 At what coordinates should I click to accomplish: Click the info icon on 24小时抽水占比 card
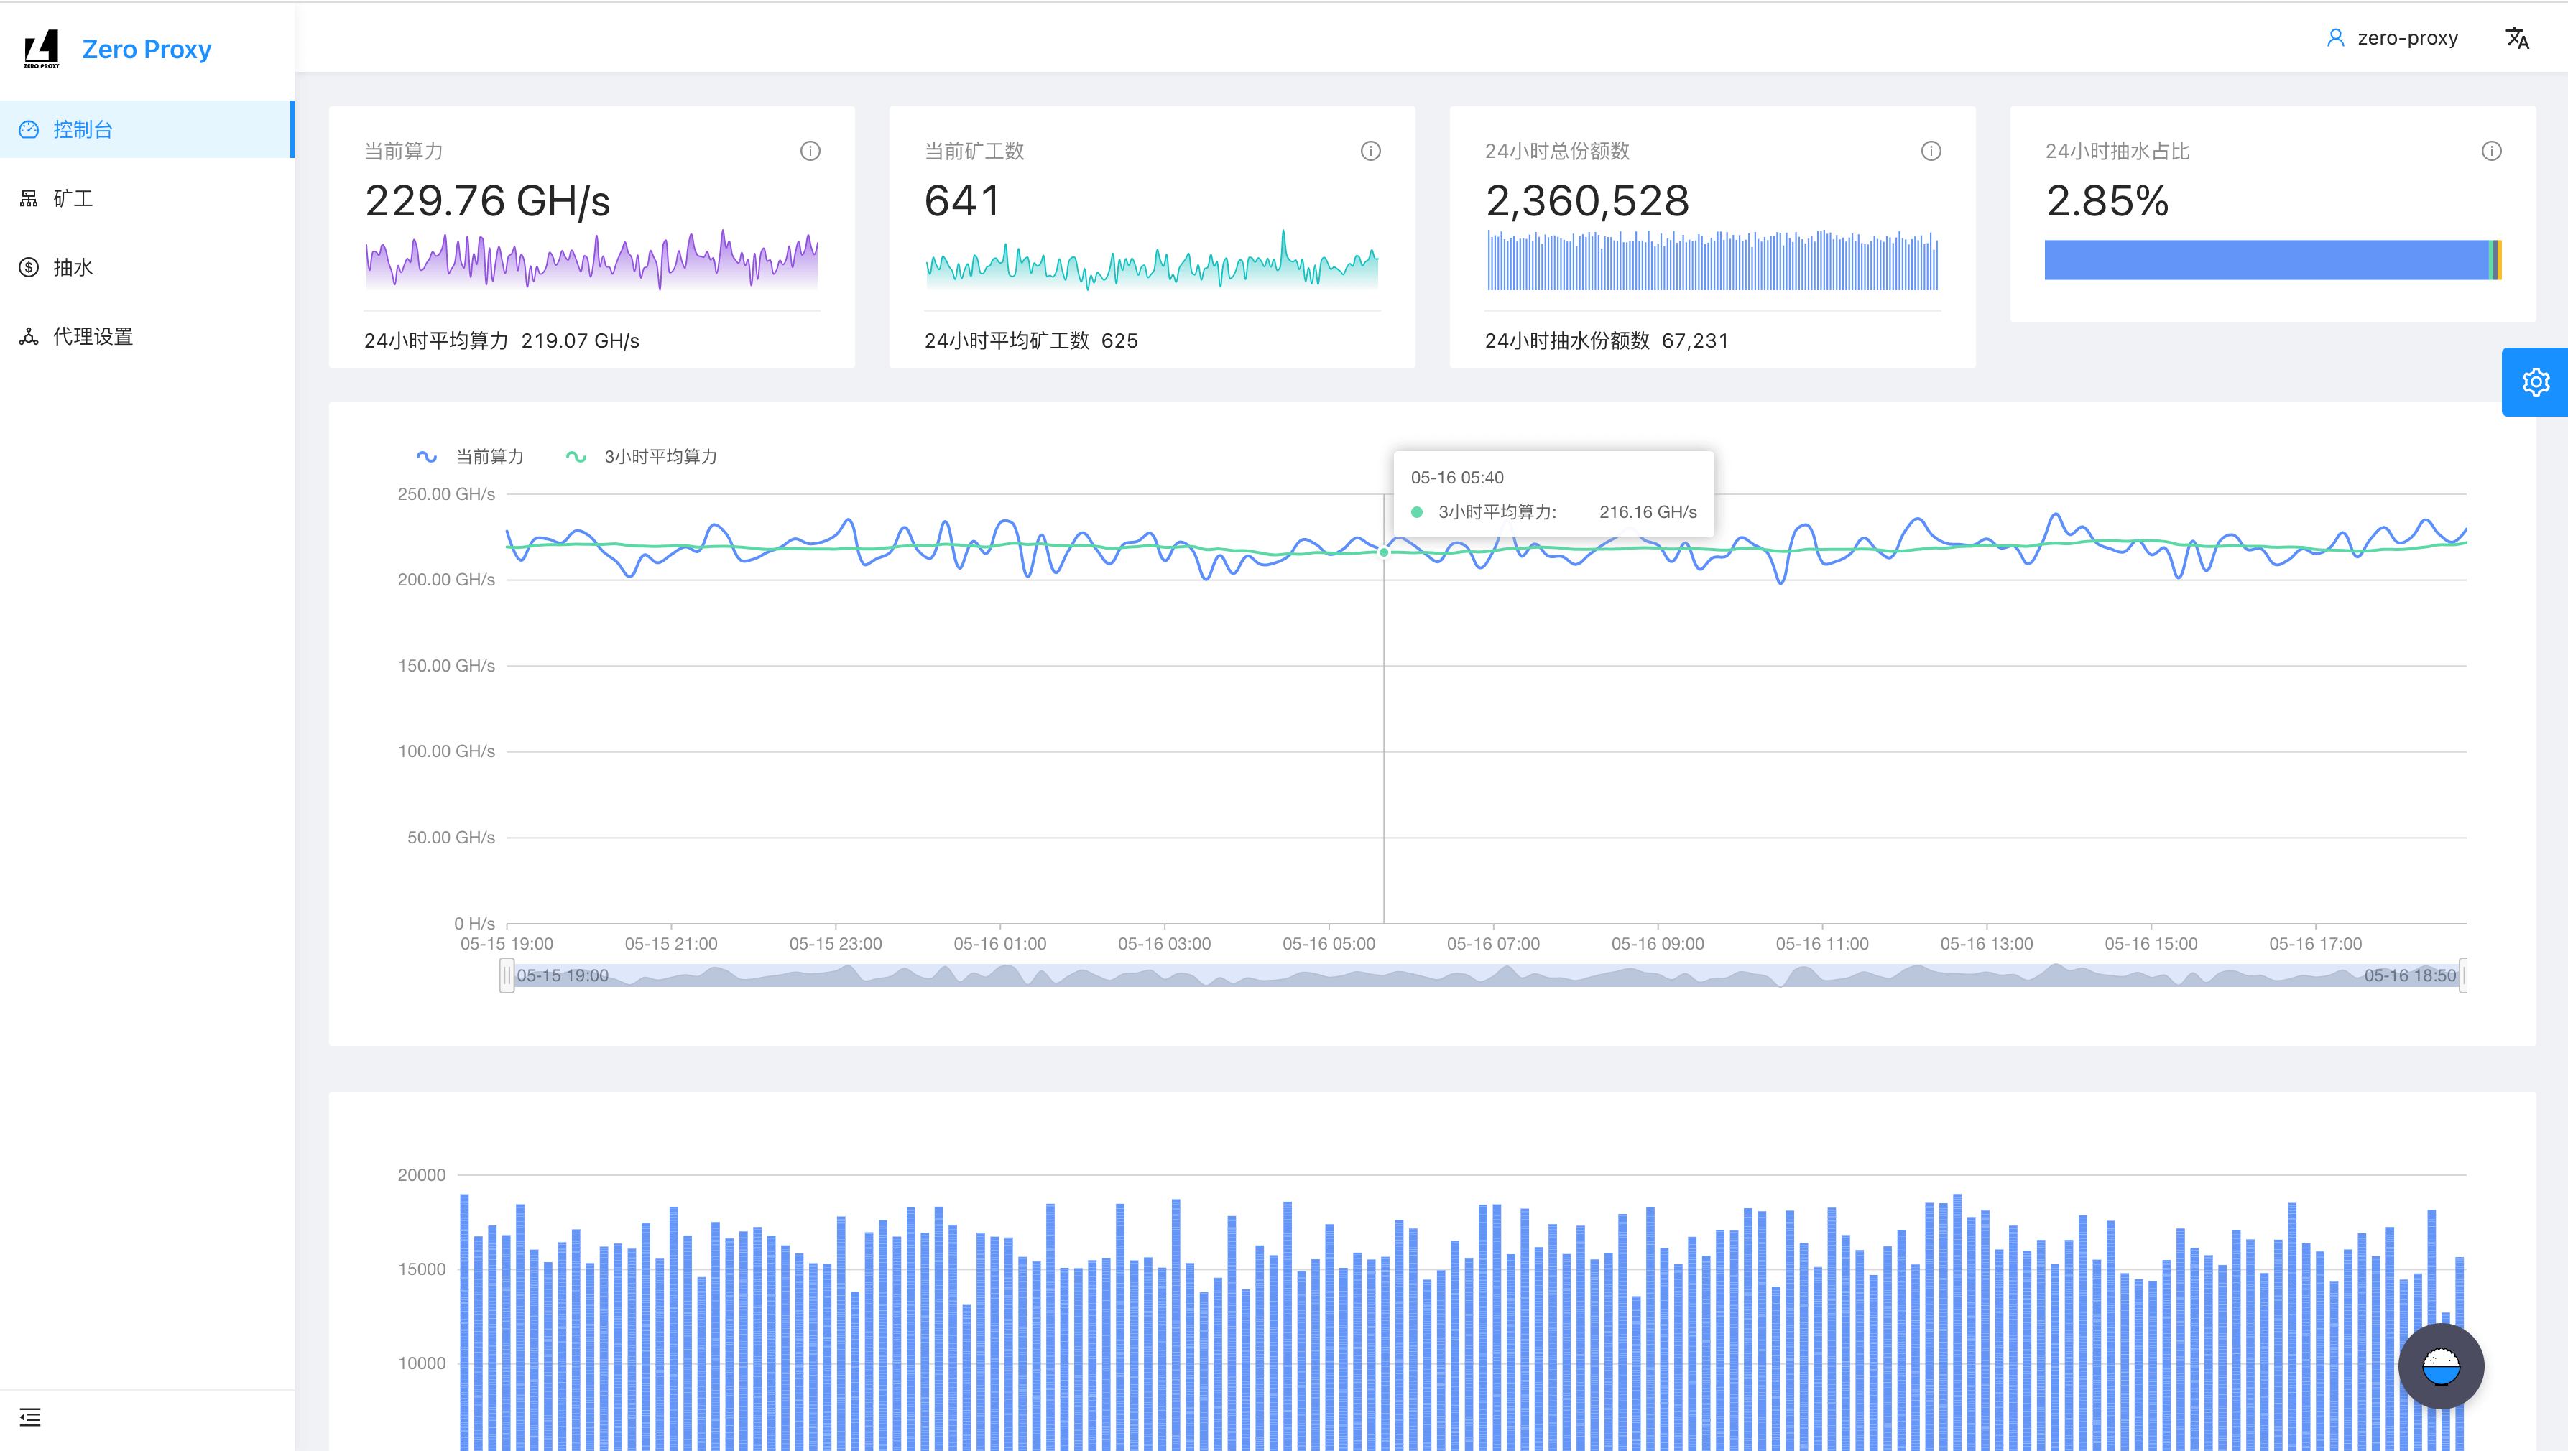coord(2490,150)
